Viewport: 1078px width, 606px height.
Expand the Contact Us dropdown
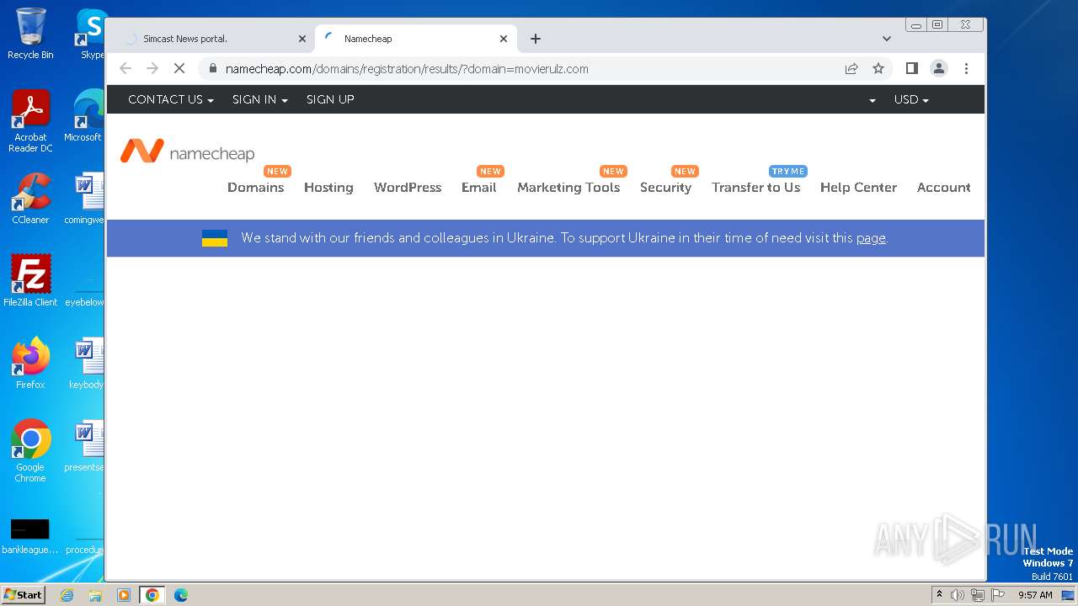(x=171, y=99)
